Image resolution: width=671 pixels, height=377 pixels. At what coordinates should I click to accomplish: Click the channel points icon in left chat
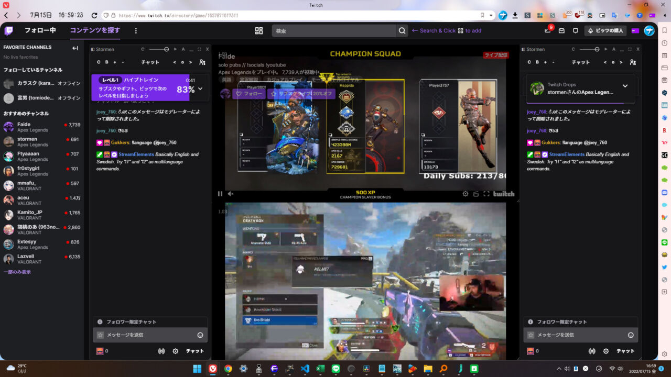pyautogui.click(x=100, y=351)
